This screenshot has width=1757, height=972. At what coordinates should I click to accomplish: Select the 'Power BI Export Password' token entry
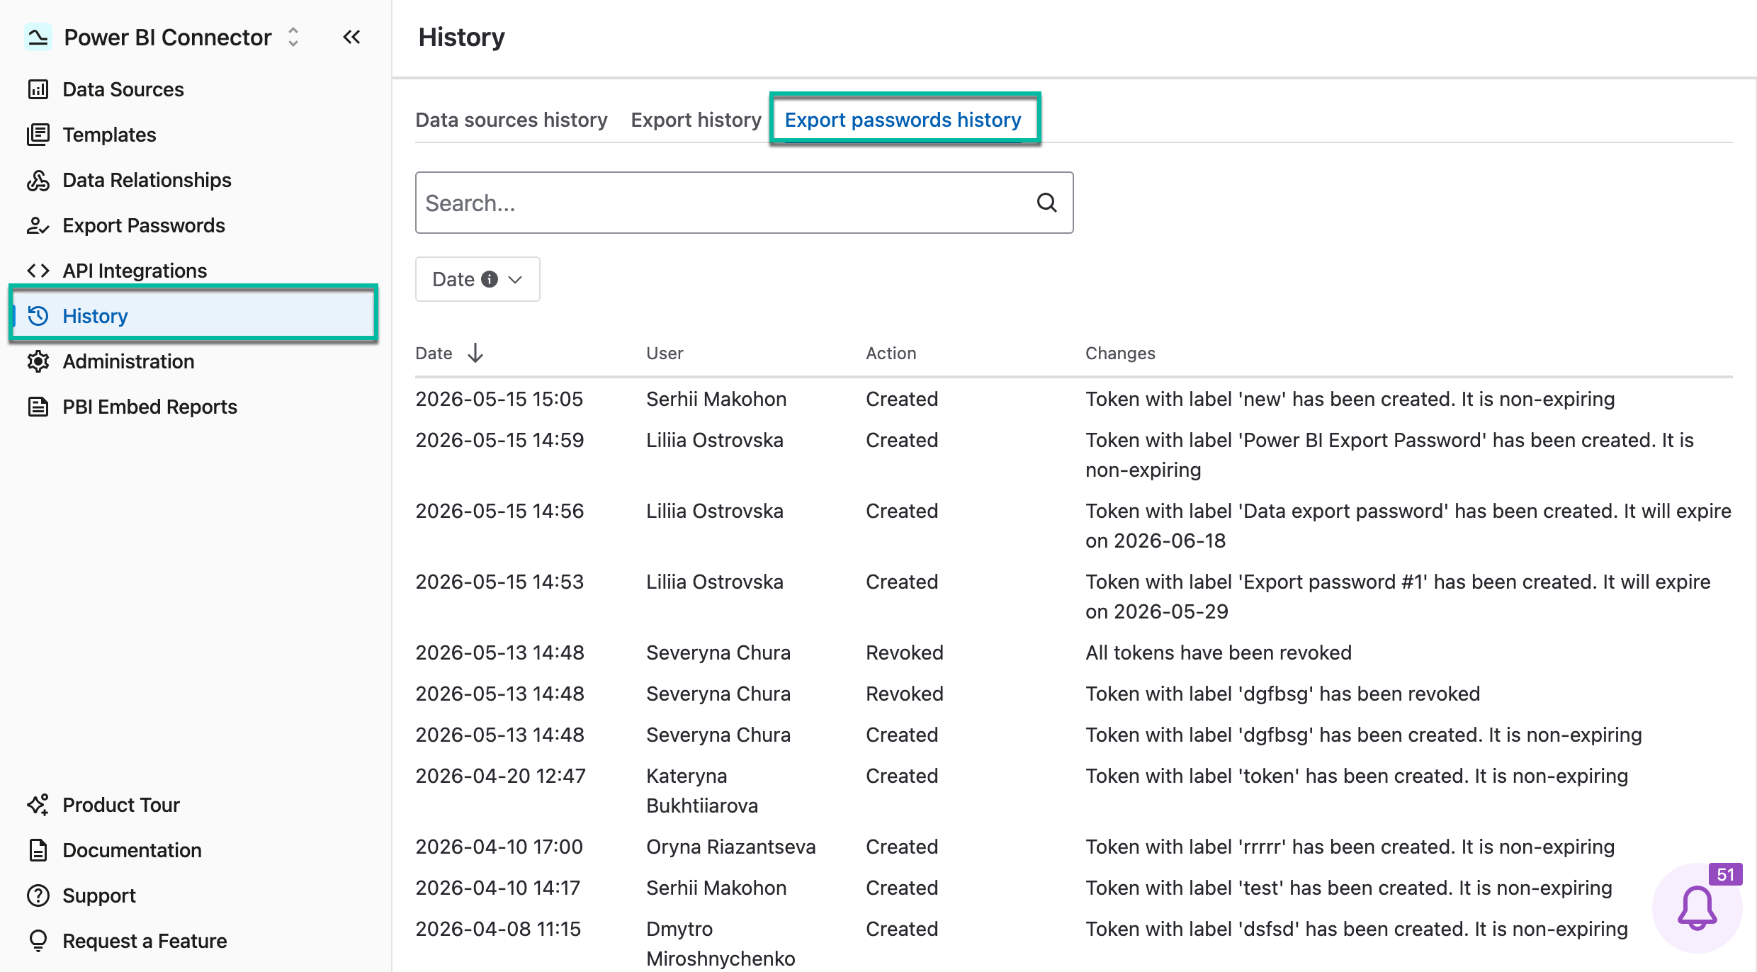(x=1389, y=455)
